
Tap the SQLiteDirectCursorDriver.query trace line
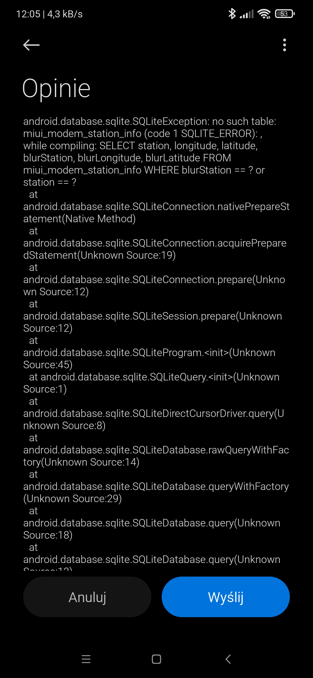(x=153, y=413)
